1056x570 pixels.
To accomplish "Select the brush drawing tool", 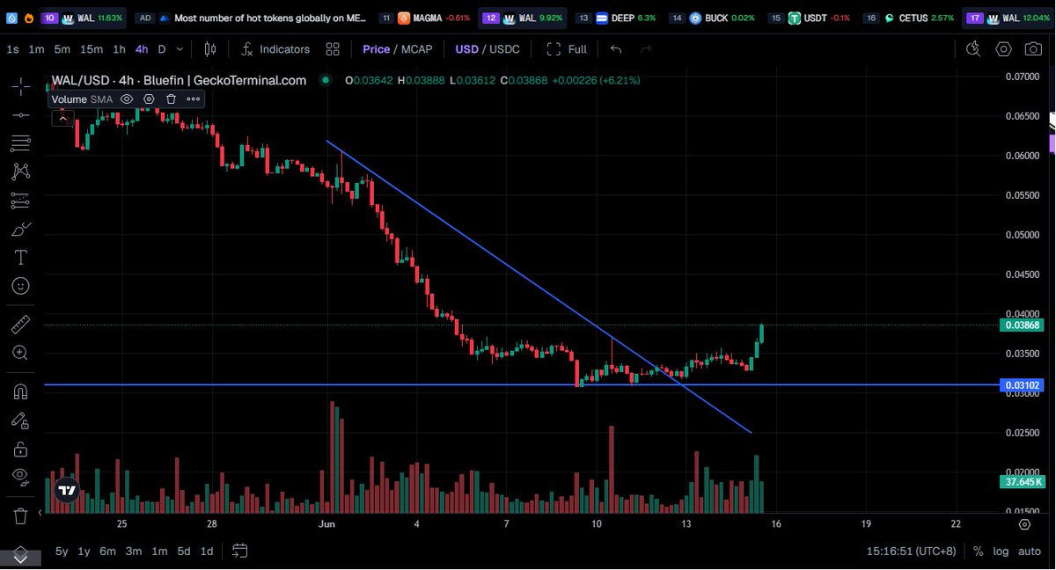I will tap(21, 230).
